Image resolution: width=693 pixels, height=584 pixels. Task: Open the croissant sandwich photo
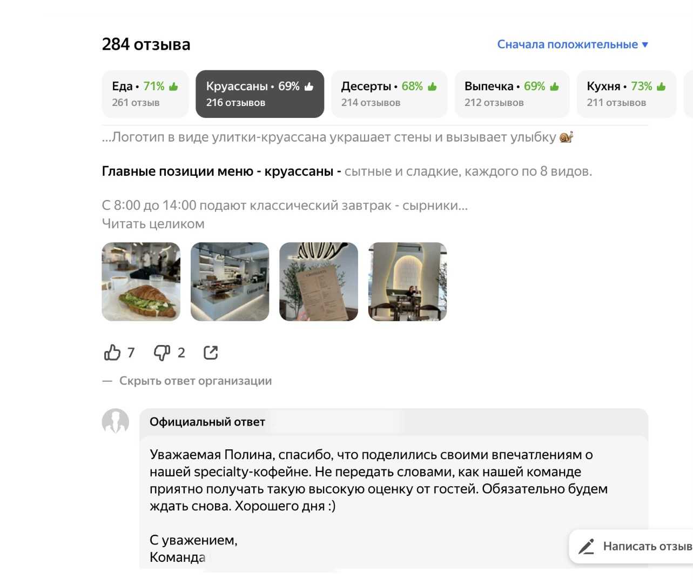[x=141, y=282]
